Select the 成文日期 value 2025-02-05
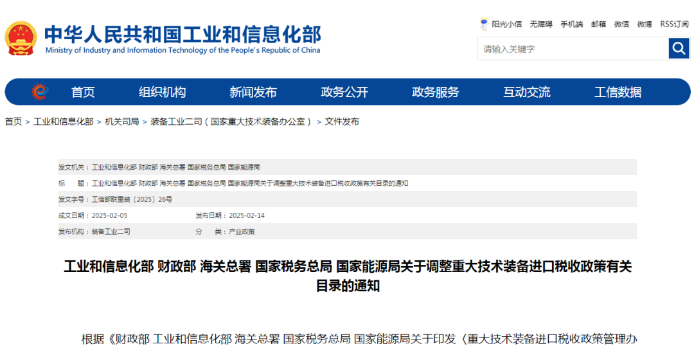This screenshot has height=353, width=694. coord(110,215)
